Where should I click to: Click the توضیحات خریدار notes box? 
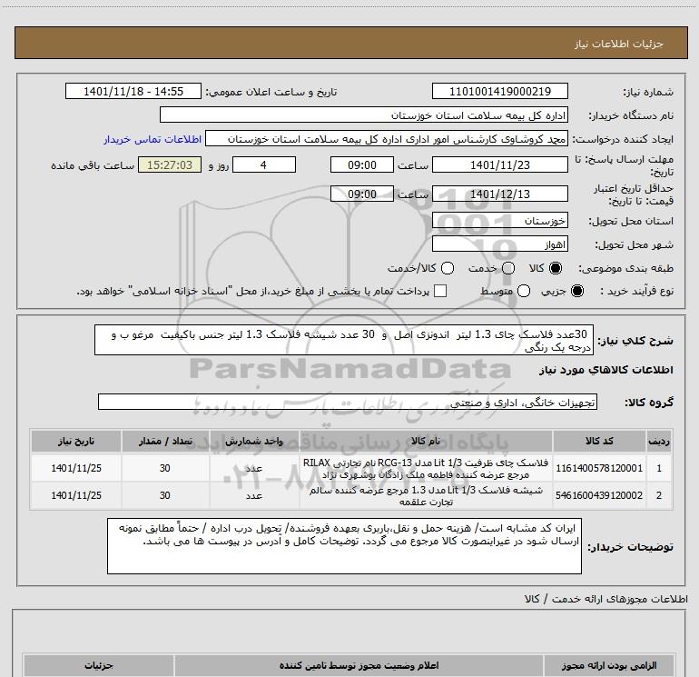[344, 546]
